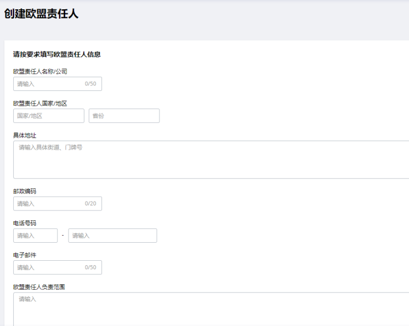The width and height of the screenshot is (409, 326).
Task: Click the 欧盟责任人国家/地区 label
Action: pyautogui.click(x=40, y=104)
